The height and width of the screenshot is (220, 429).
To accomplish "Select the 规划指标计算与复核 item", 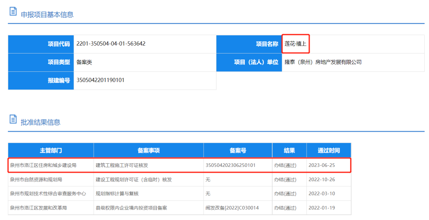I will pyautogui.click(x=117, y=194).
